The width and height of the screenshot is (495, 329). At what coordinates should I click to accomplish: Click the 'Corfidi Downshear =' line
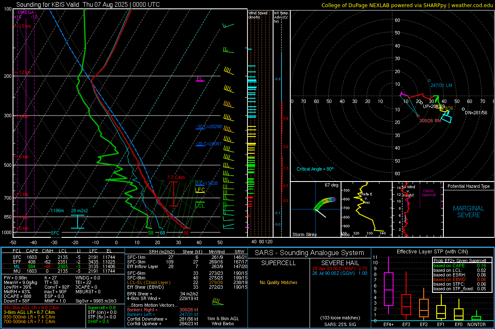click(163, 319)
